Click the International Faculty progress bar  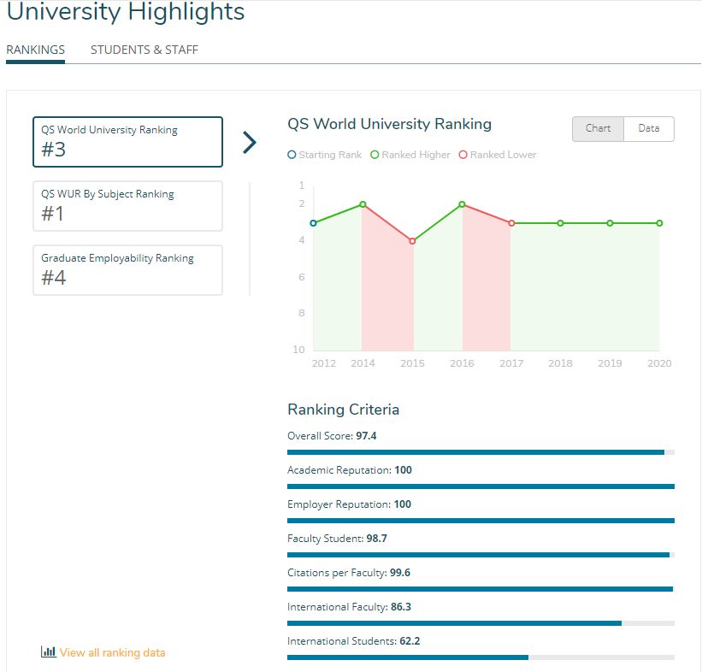481,623
